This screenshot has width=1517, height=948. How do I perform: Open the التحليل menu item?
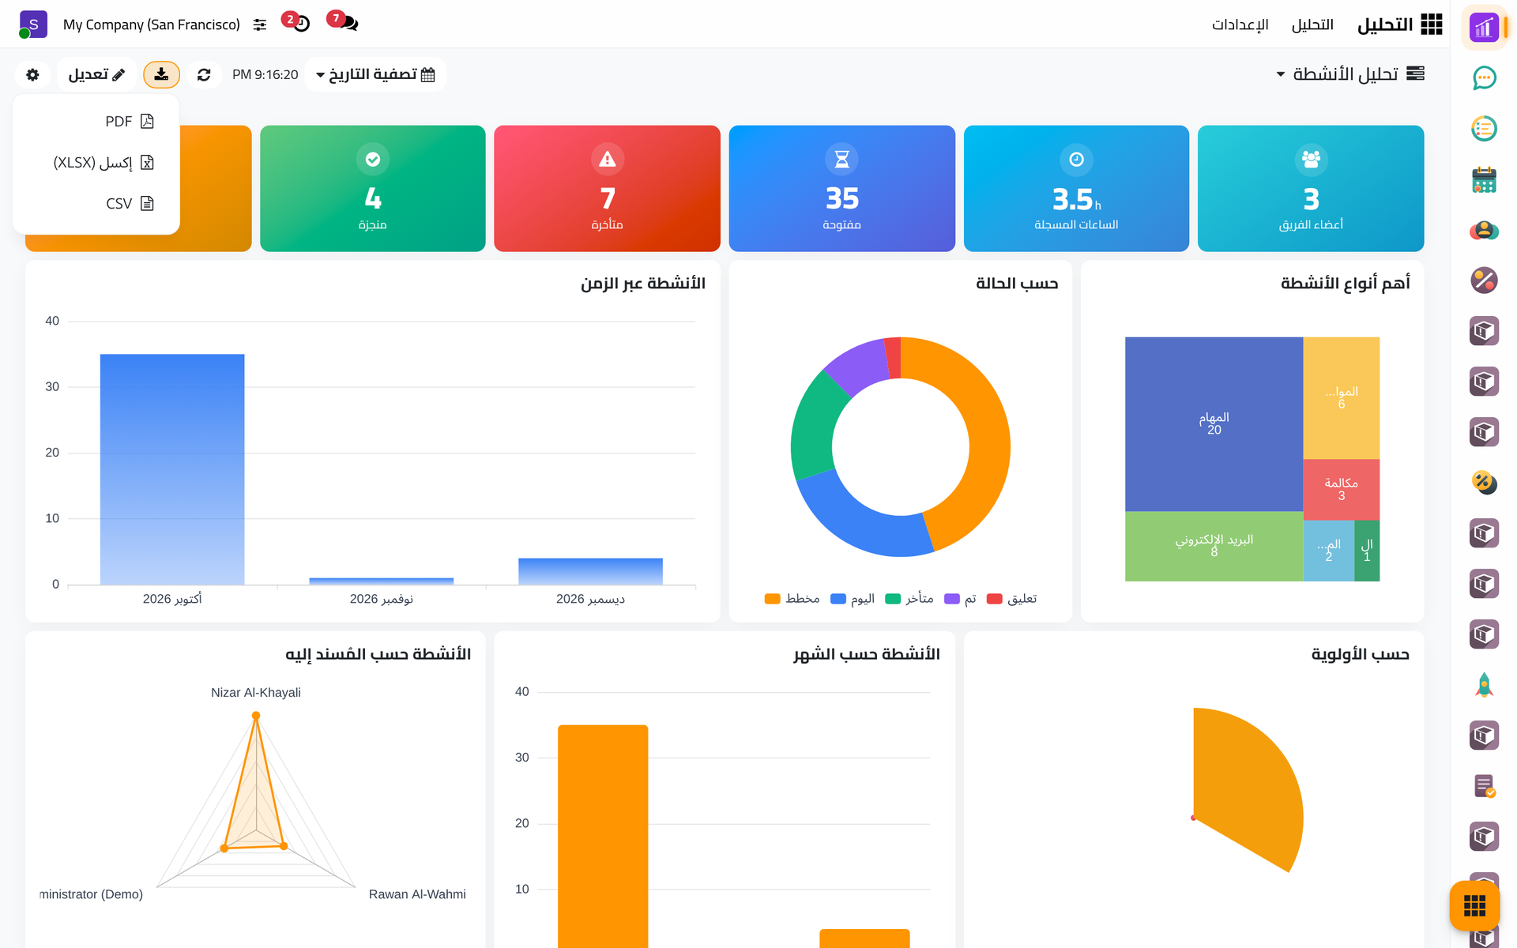(x=1312, y=24)
